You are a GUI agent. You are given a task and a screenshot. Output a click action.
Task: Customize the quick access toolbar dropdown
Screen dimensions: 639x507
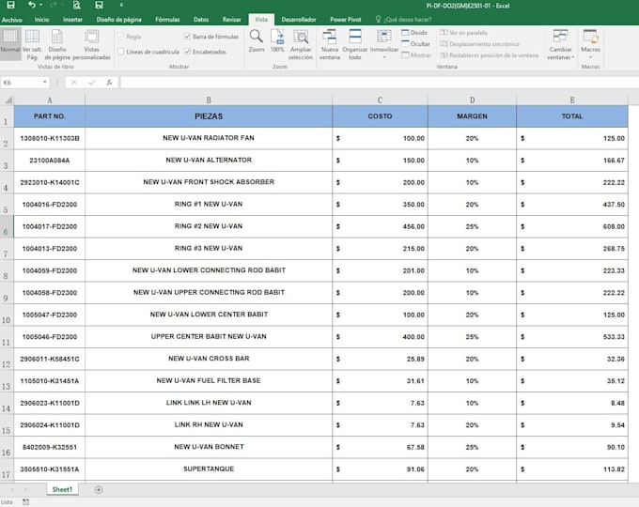pos(121,6)
